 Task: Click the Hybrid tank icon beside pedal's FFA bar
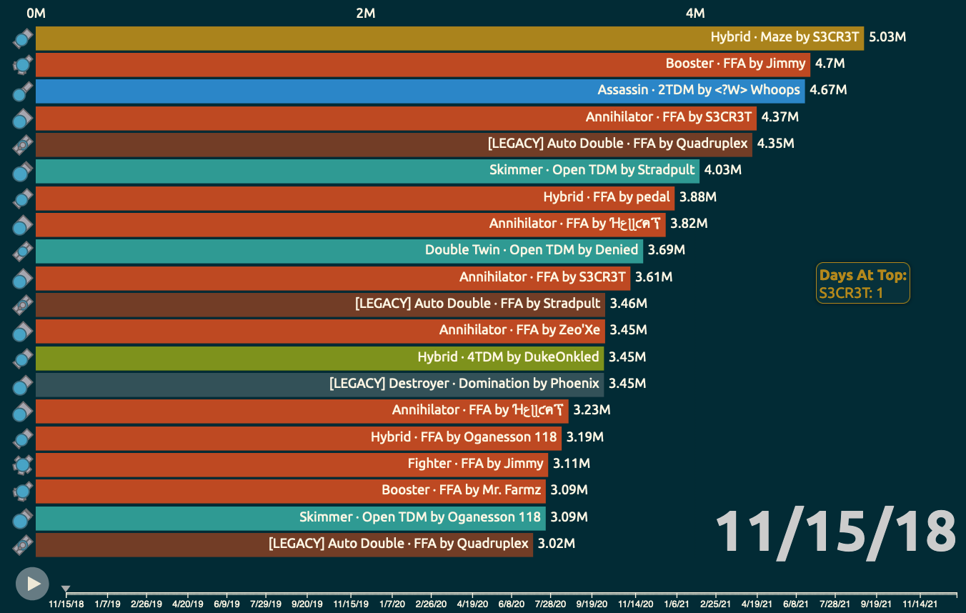(x=21, y=197)
